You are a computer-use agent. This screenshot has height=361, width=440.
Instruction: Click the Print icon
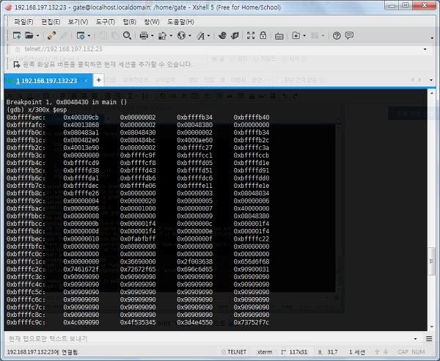[x=144, y=36]
